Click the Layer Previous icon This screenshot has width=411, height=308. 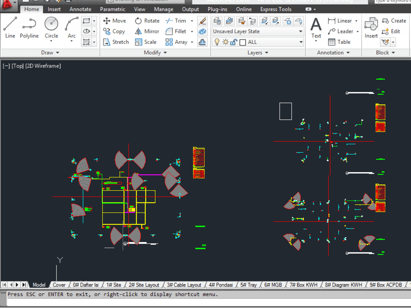coord(253,21)
